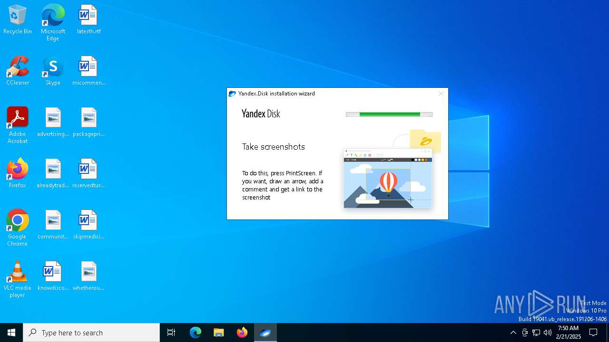The width and height of the screenshot is (609, 342).
Task: Click the PrintScreen instruction text
Action: pyautogui.click(x=283, y=185)
